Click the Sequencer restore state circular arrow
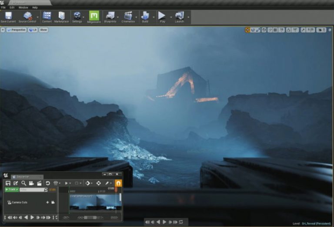The image size is (334, 227). 48,183
